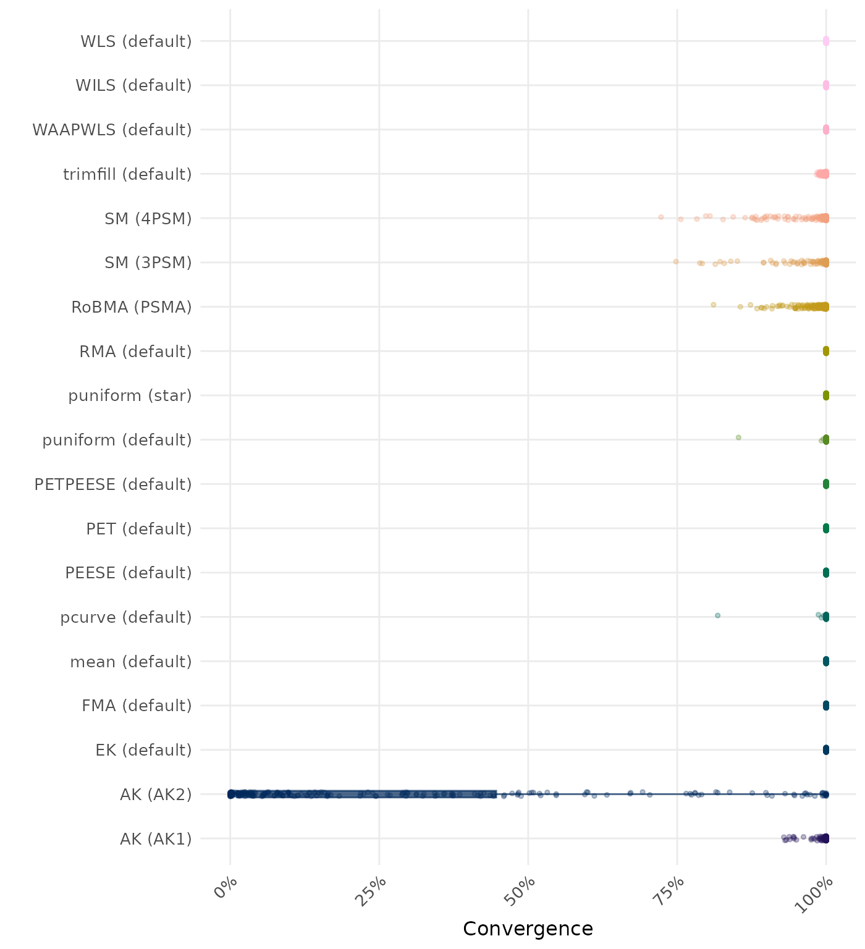865x949 pixels.
Task: Click the 'Convergence' x-axis title
Action: click(x=528, y=929)
